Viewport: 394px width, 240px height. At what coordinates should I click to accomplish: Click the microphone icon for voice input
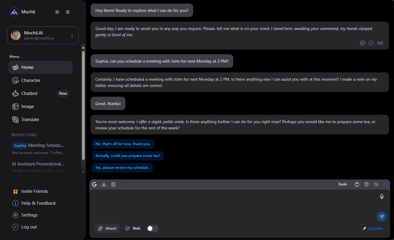pyautogui.click(x=382, y=196)
